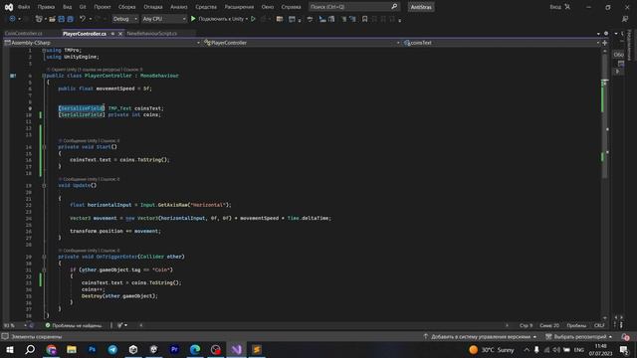This screenshot has width=637, height=358.
Task: Save the current file with the Save icon
Action: (x=62, y=19)
